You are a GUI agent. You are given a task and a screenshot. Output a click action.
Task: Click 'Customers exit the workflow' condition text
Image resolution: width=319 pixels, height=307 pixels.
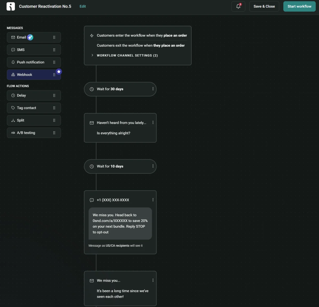tap(141, 46)
